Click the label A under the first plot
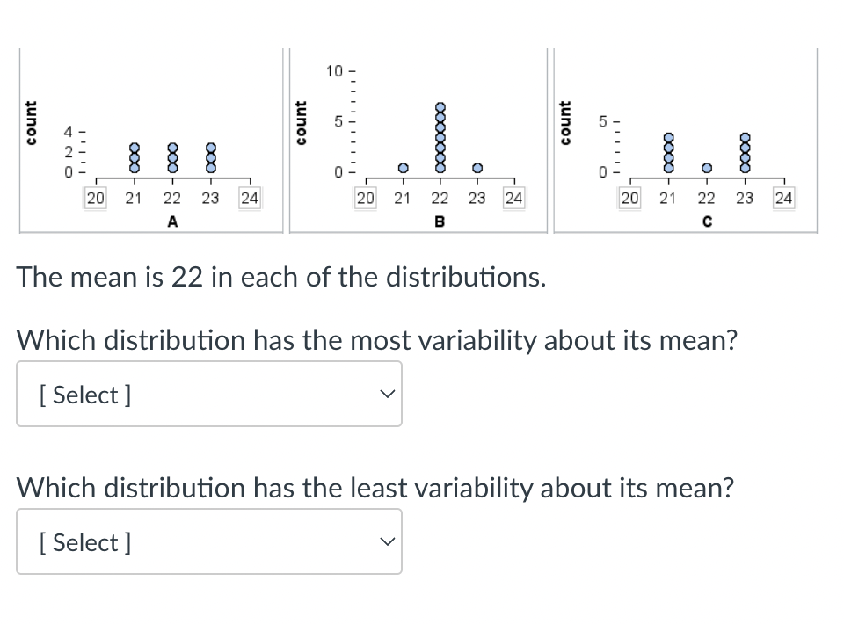Image resolution: width=844 pixels, height=624 pixels. [172, 221]
